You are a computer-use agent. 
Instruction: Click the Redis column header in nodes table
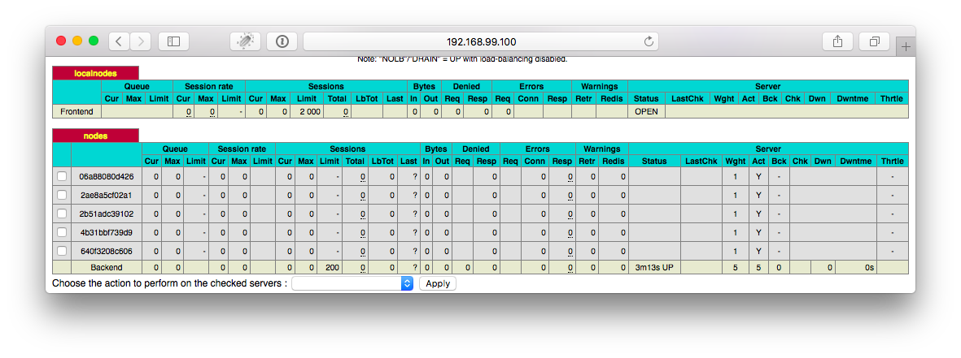[614, 162]
